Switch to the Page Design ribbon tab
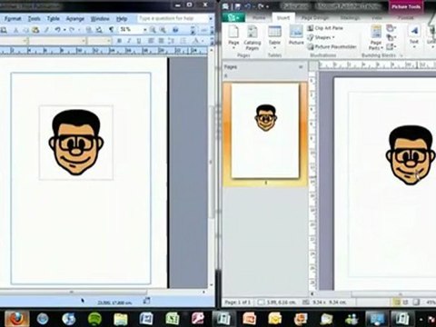Viewport: 436px width, 327px height. (x=315, y=17)
